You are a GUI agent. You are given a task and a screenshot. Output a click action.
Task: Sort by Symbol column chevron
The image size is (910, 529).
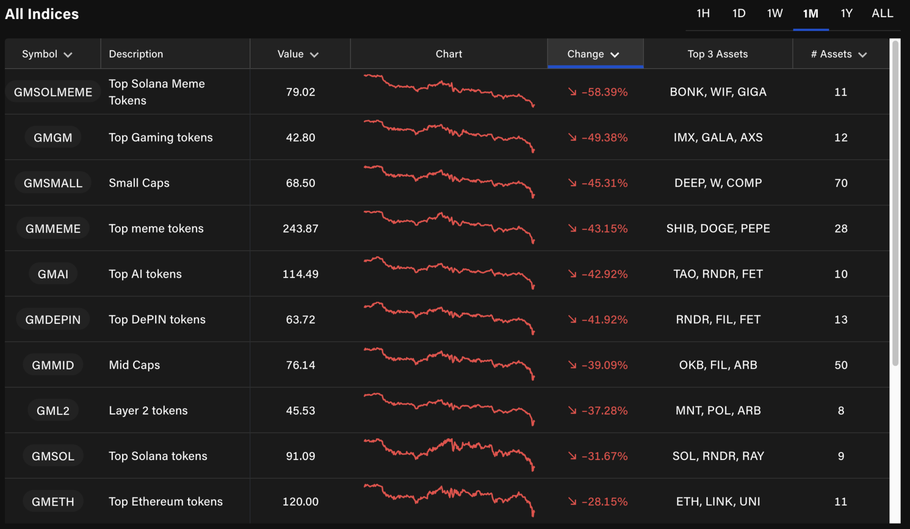click(x=68, y=54)
